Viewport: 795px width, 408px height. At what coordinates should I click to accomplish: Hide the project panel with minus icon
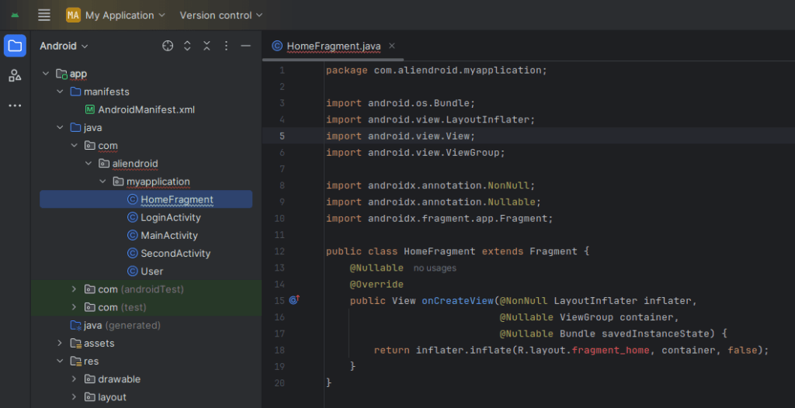[246, 46]
